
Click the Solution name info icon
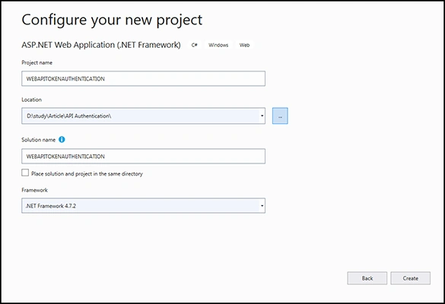tap(62, 140)
